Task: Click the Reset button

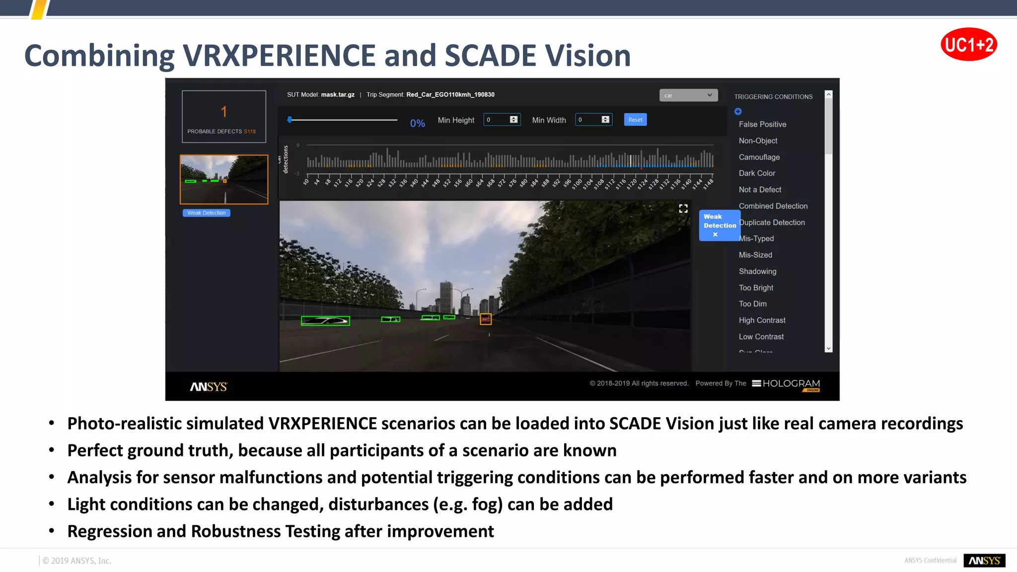Action: point(635,120)
